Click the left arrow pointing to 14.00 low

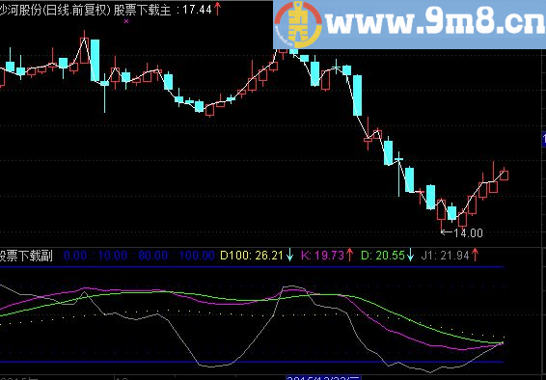coord(446,232)
